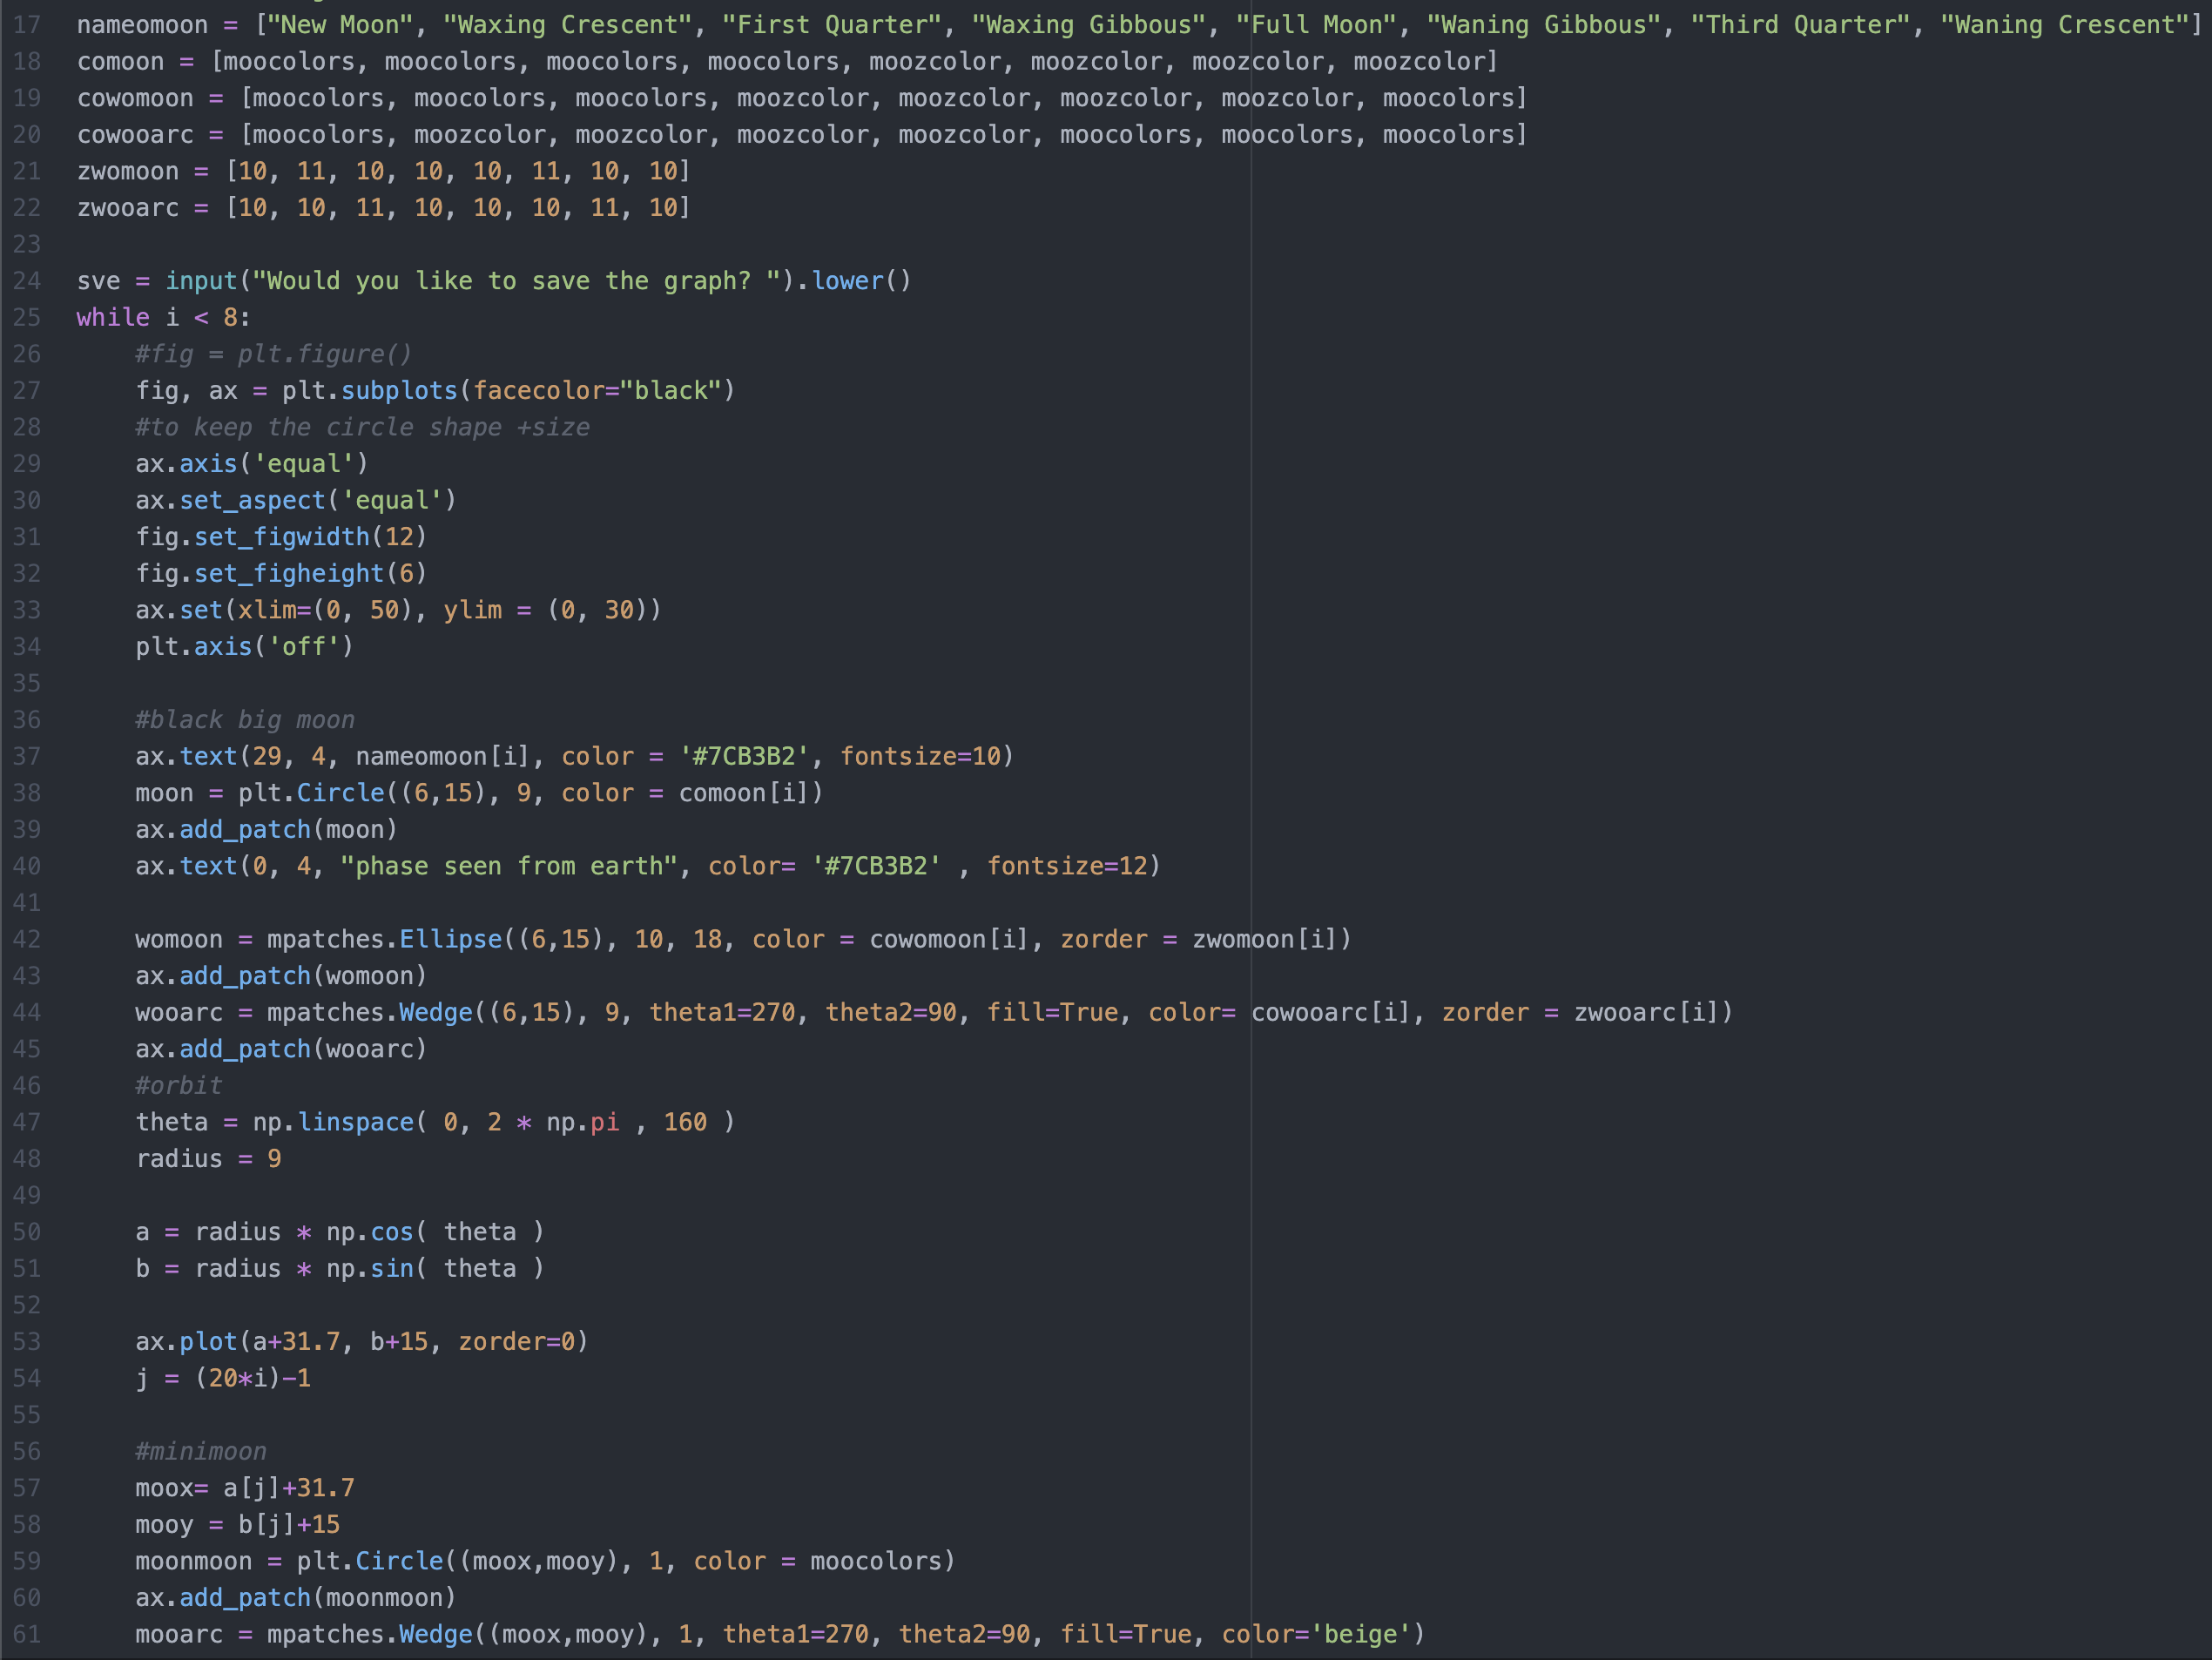
Task: Click the '#black big moon' comment
Action: 245,720
